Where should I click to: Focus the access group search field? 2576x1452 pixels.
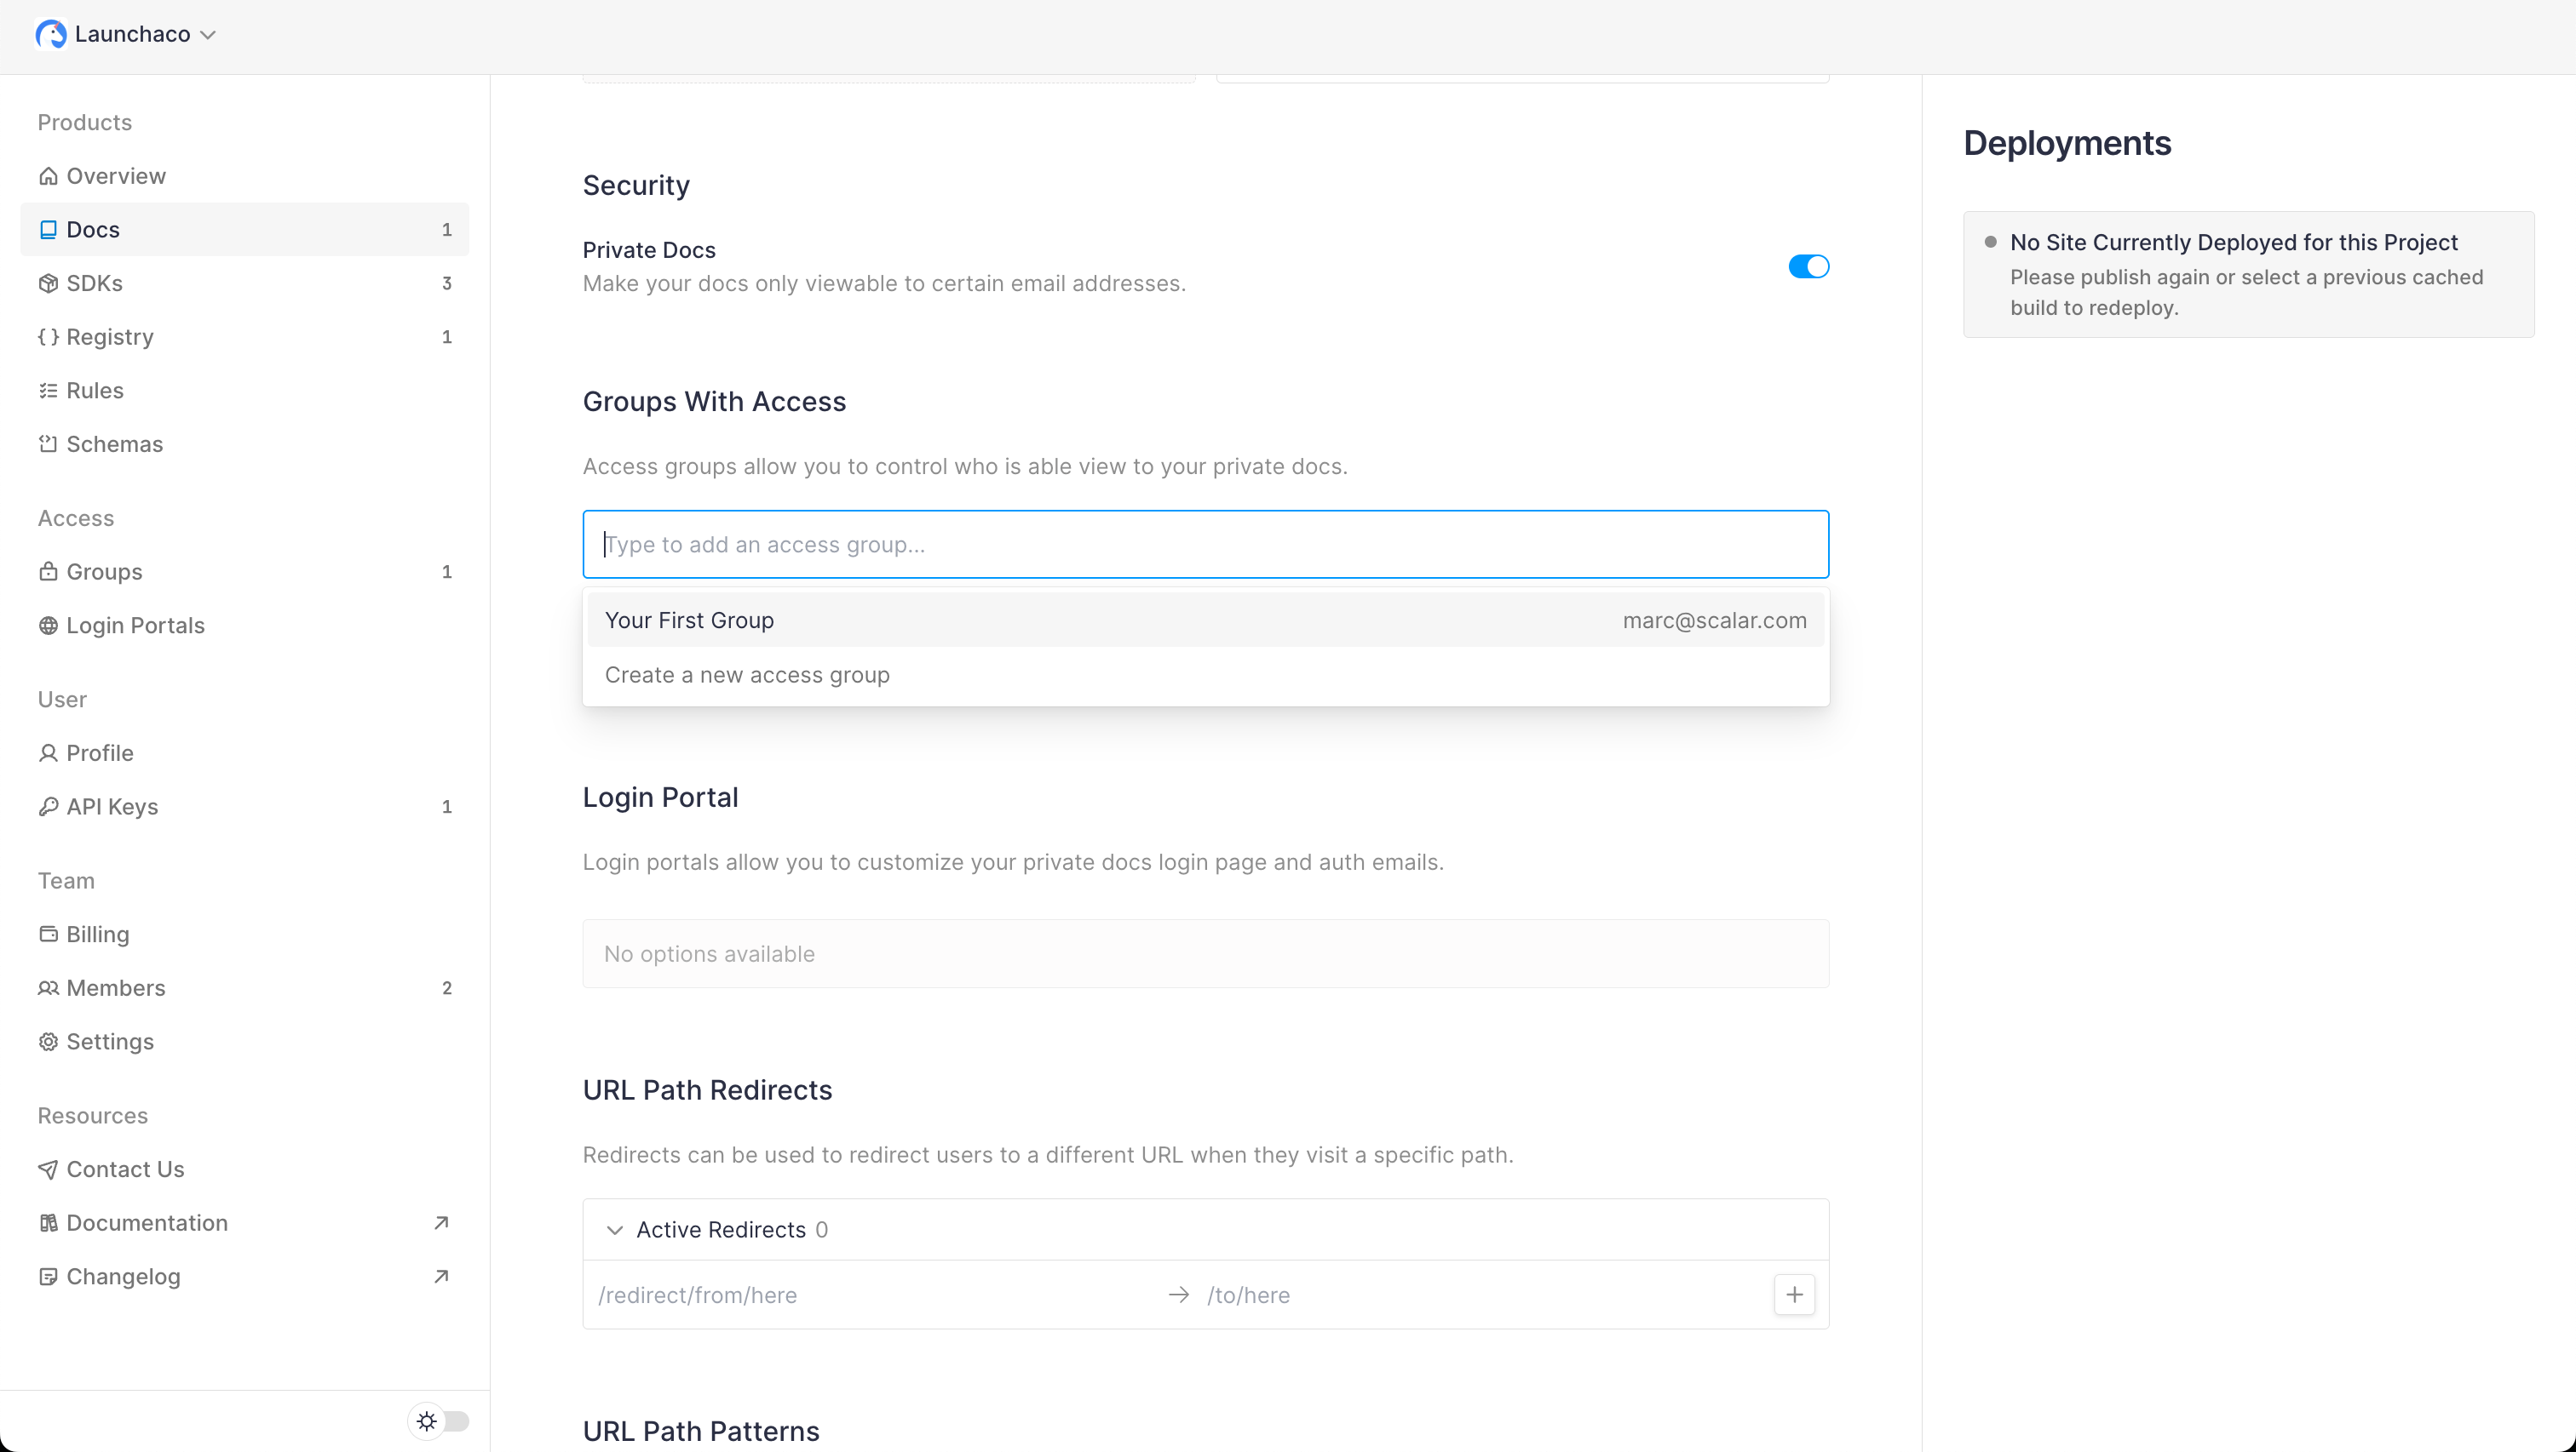click(x=1206, y=545)
